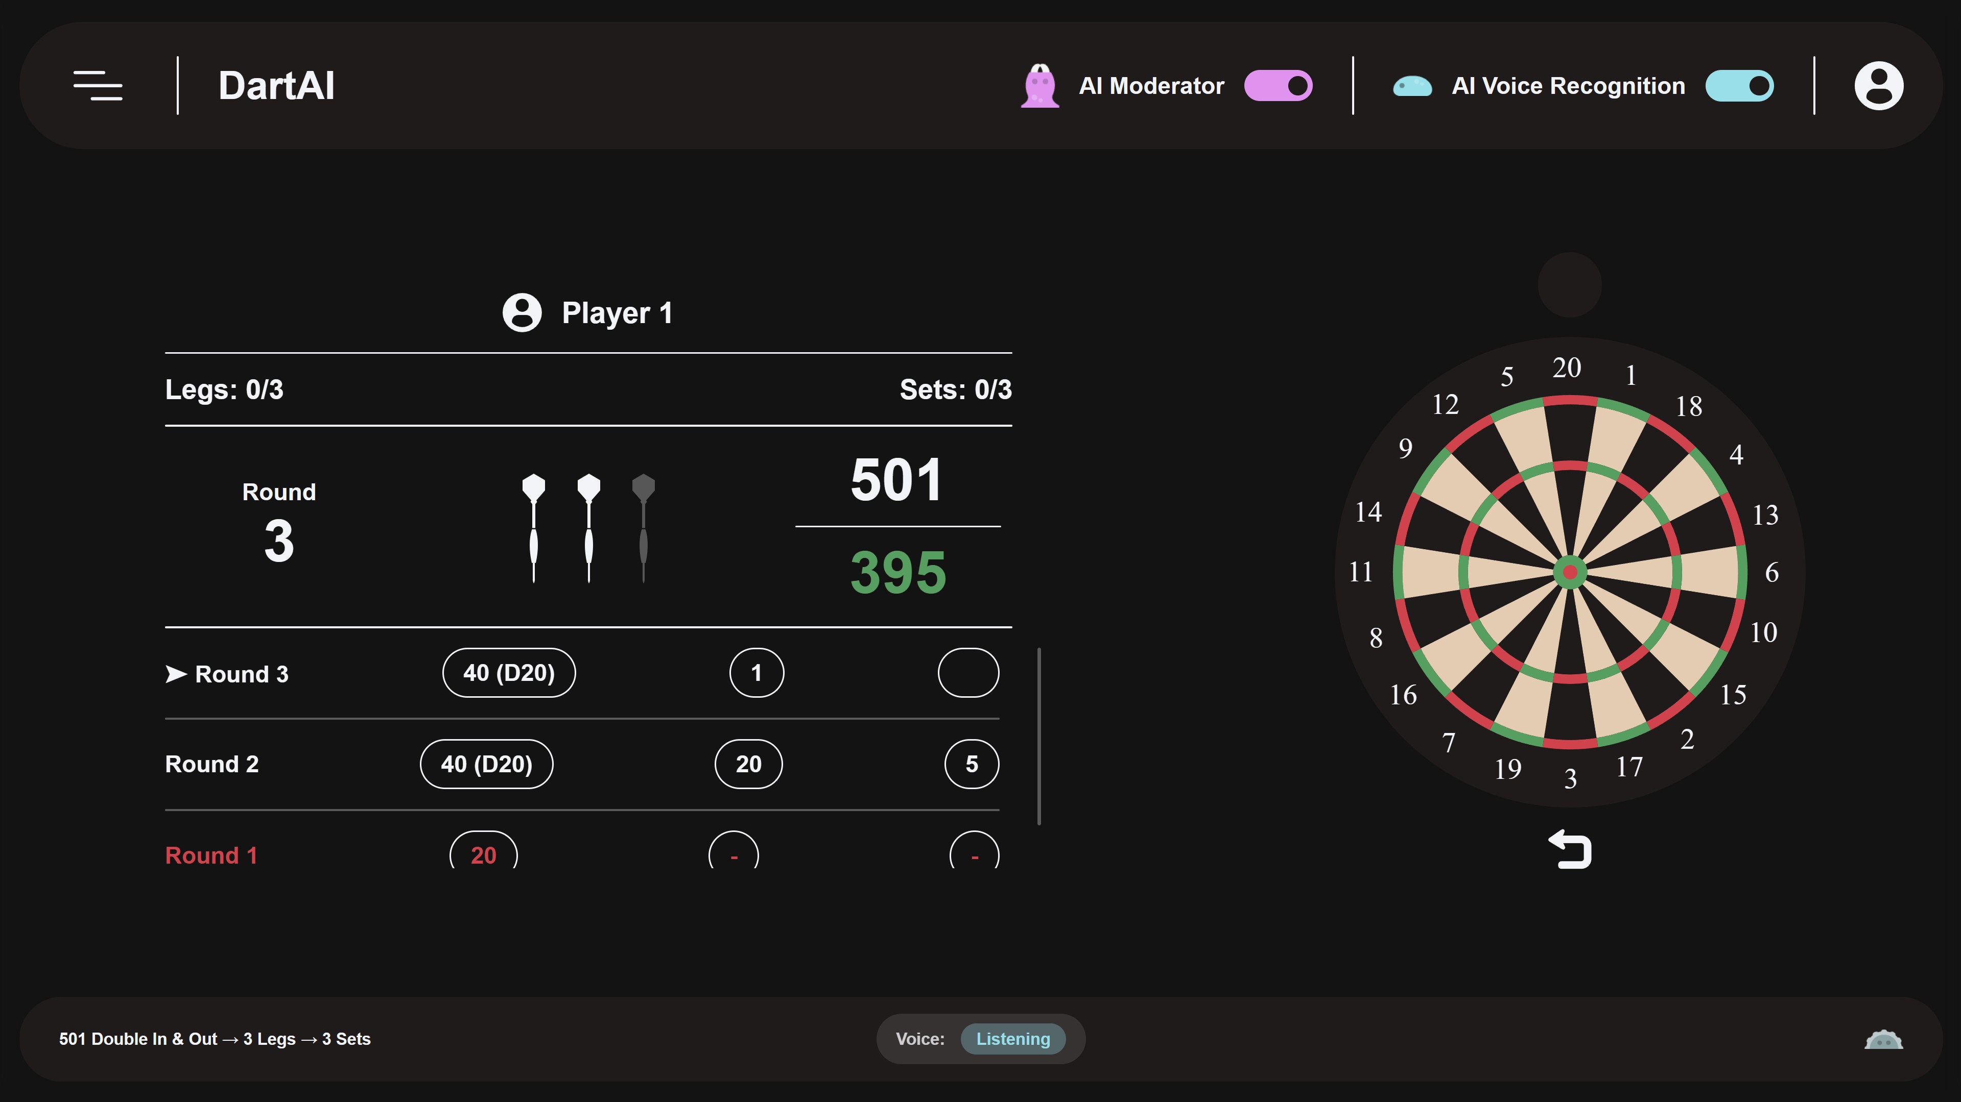Image resolution: width=1961 pixels, height=1102 pixels.
Task: Open the hamburger menu icon
Action: [x=98, y=85]
